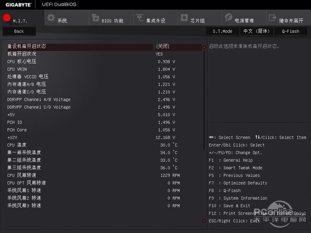Click the 5.010 V value

click(x=166, y=115)
